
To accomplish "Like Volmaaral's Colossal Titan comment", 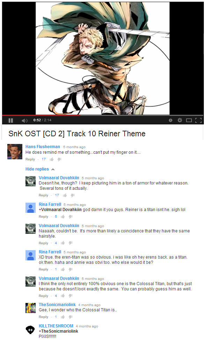I will pyautogui.click(x=63, y=296).
